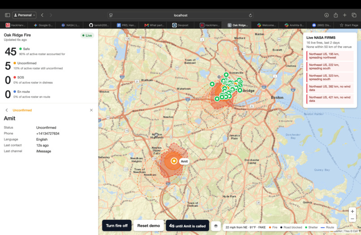
Task: Click Amit's phone number +14134727634
Action: (x=47, y=134)
